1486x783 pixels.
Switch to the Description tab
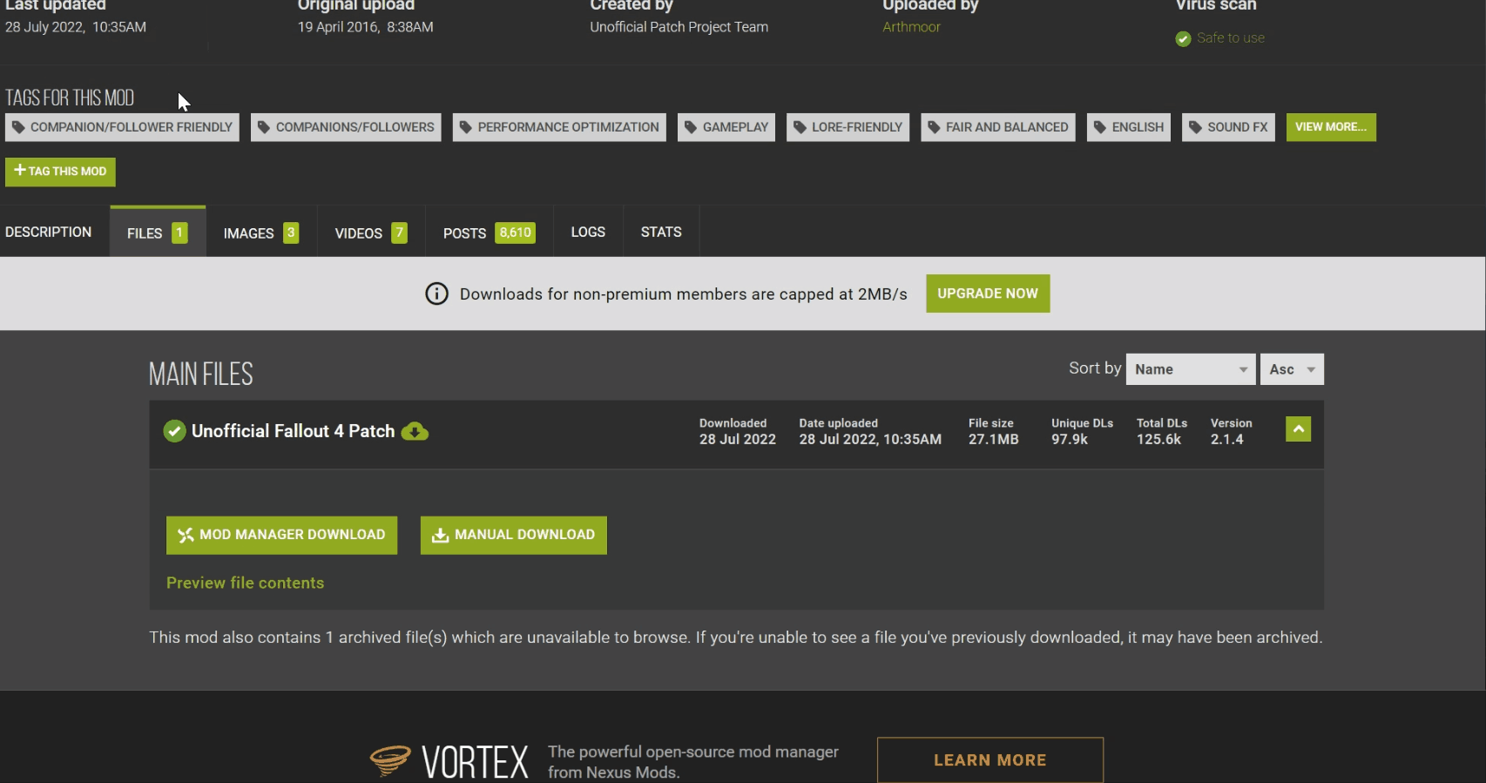pyautogui.click(x=49, y=232)
